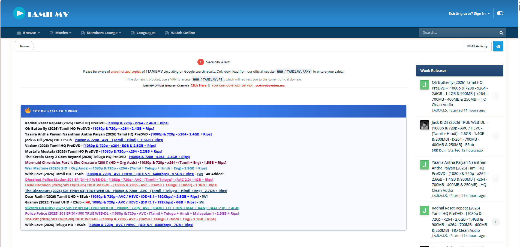
Task: Open the Members Lounge dropdown
Action: (101, 33)
